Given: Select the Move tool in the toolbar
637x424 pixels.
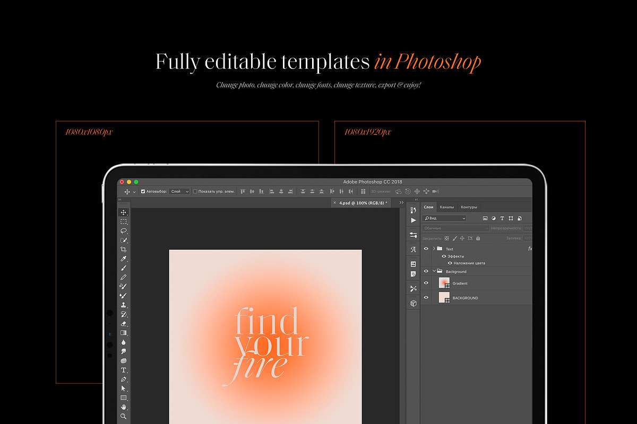Looking at the screenshot, I should click(x=124, y=213).
